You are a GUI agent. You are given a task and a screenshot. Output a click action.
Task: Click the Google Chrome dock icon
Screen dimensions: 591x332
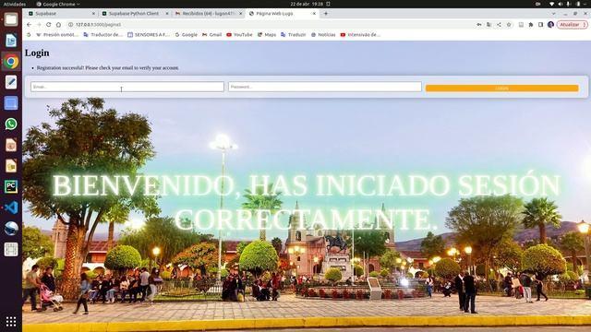click(x=11, y=62)
